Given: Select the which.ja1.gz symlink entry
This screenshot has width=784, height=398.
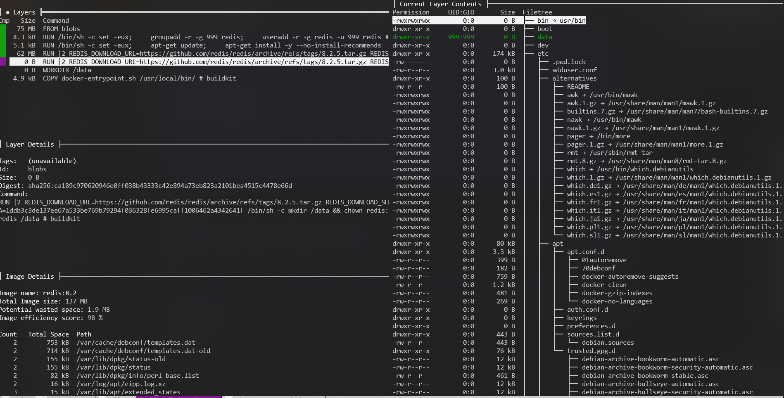Looking at the screenshot, I should [674, 219].
